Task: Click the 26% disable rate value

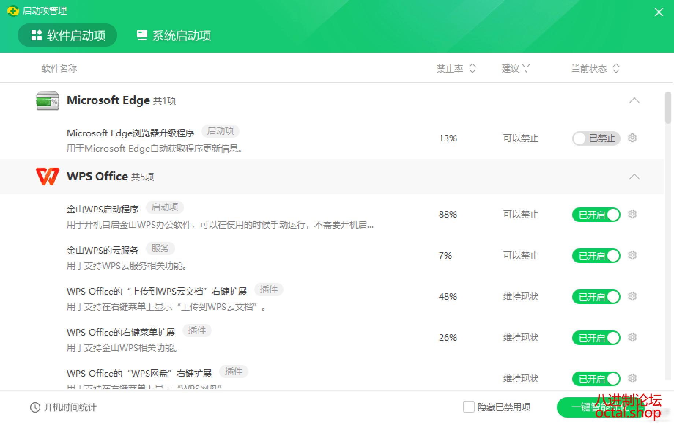Action: 448,337
